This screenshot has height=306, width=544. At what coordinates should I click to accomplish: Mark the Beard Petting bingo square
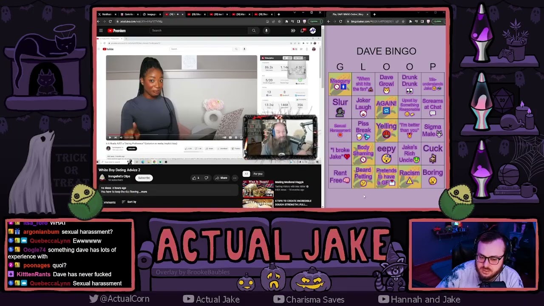(363, 177)
